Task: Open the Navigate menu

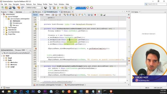Action: (16, 4)
